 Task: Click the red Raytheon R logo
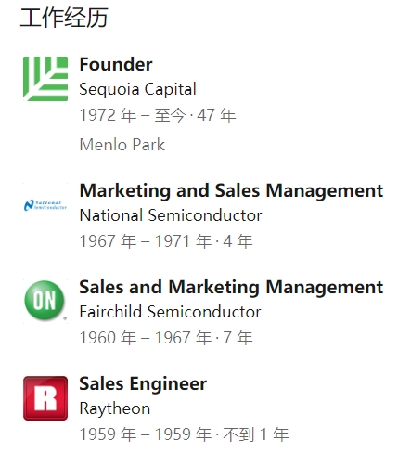[45, 398]
